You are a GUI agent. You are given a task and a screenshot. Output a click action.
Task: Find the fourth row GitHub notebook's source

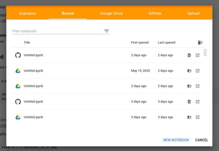click(189, 102)
